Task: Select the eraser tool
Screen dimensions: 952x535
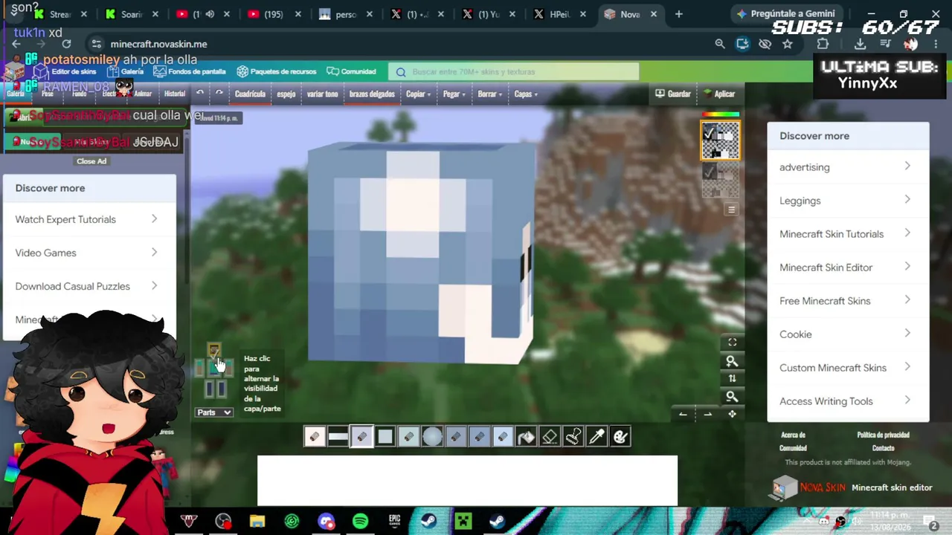Action: coord(550,437)
